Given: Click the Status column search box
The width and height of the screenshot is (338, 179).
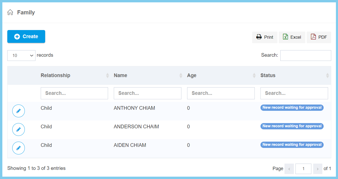Looking at the screenshot, I should tap(294, 93).
